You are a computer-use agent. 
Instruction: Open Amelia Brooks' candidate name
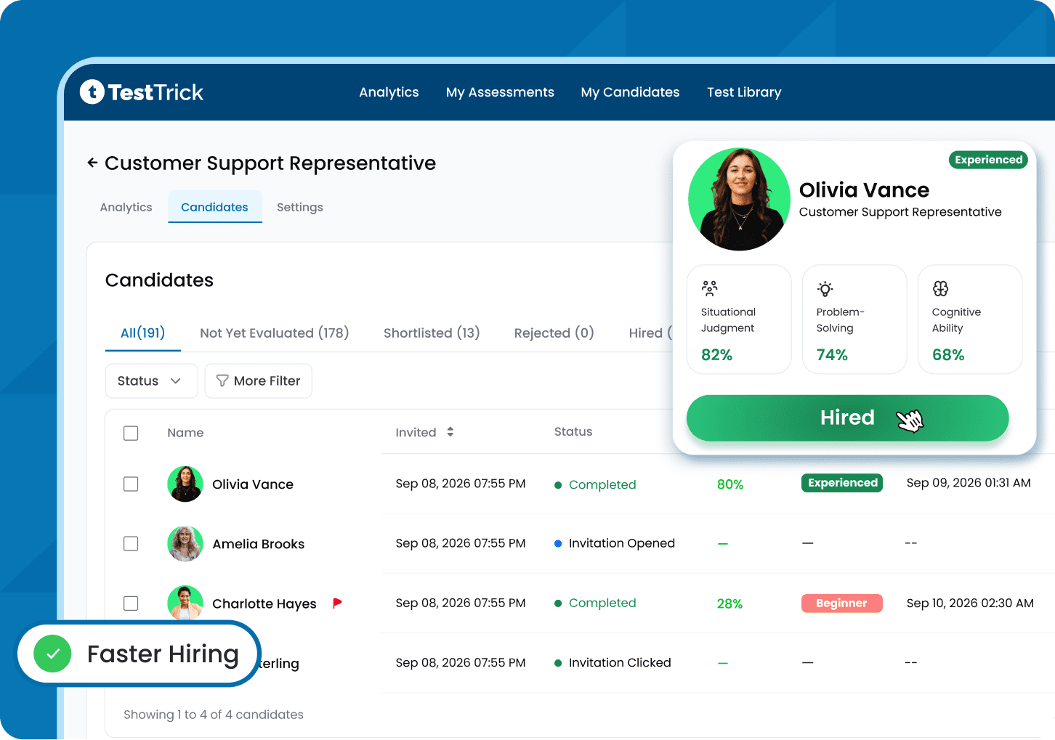point(258,544)
